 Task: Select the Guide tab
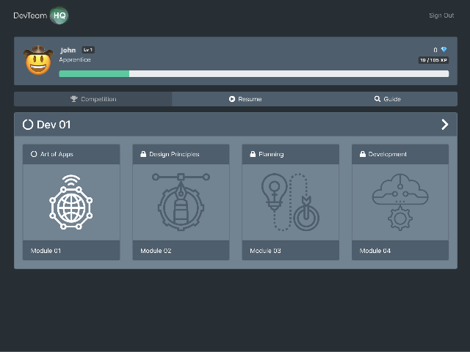[x=387, y=99]
